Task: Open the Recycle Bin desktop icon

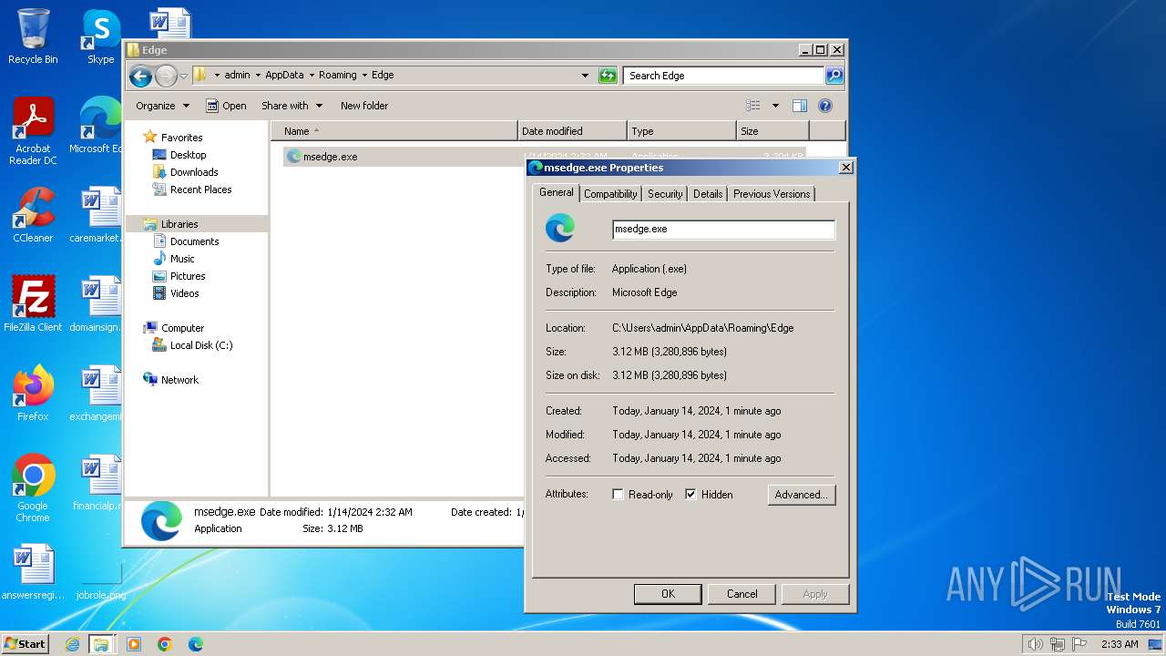Action: point(33,37)
